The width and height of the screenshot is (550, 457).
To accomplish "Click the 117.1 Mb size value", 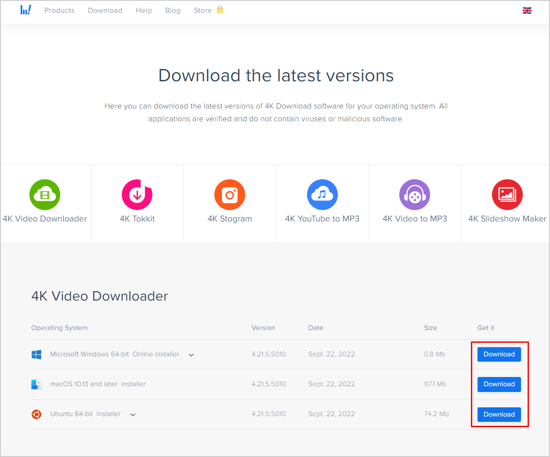I will pos(435,384).
